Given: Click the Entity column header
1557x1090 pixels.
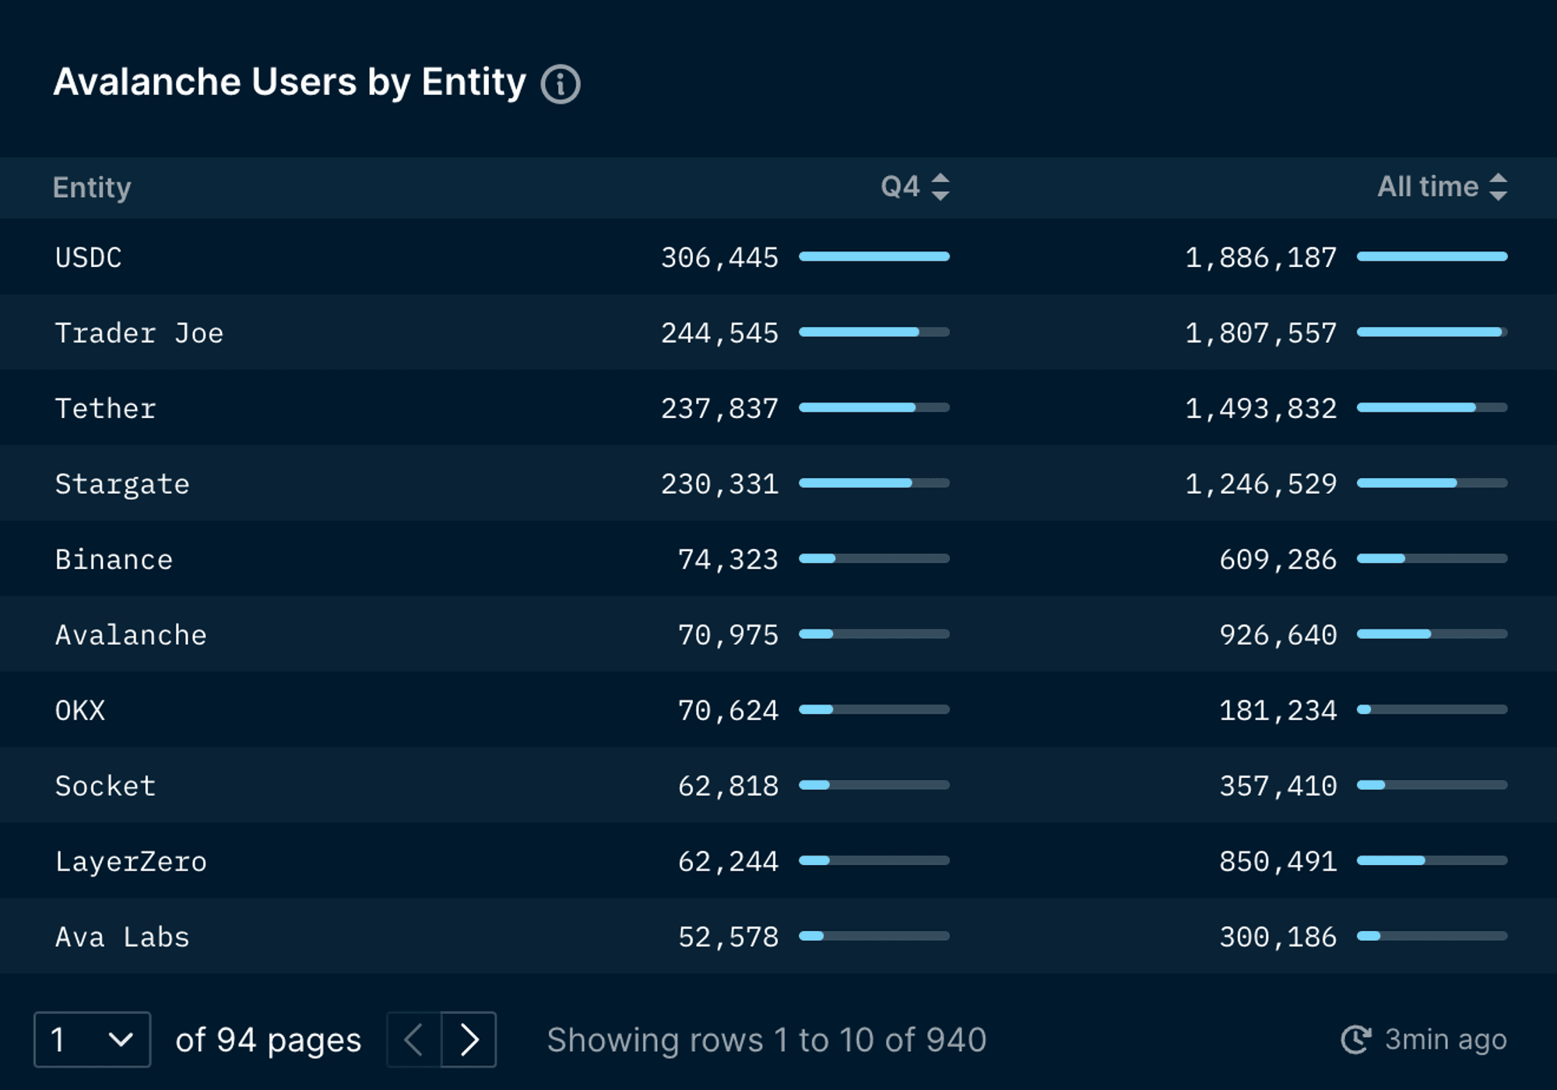Looking at the screenshot, I should coord(92,188).
